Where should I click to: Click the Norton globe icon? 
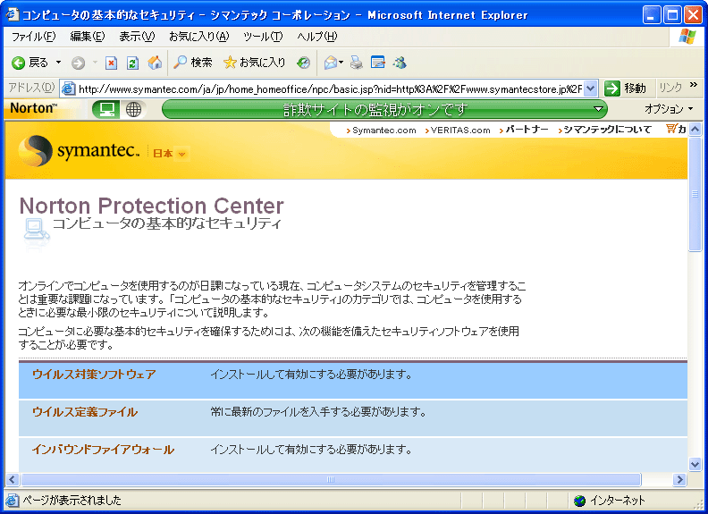(133, 109)
